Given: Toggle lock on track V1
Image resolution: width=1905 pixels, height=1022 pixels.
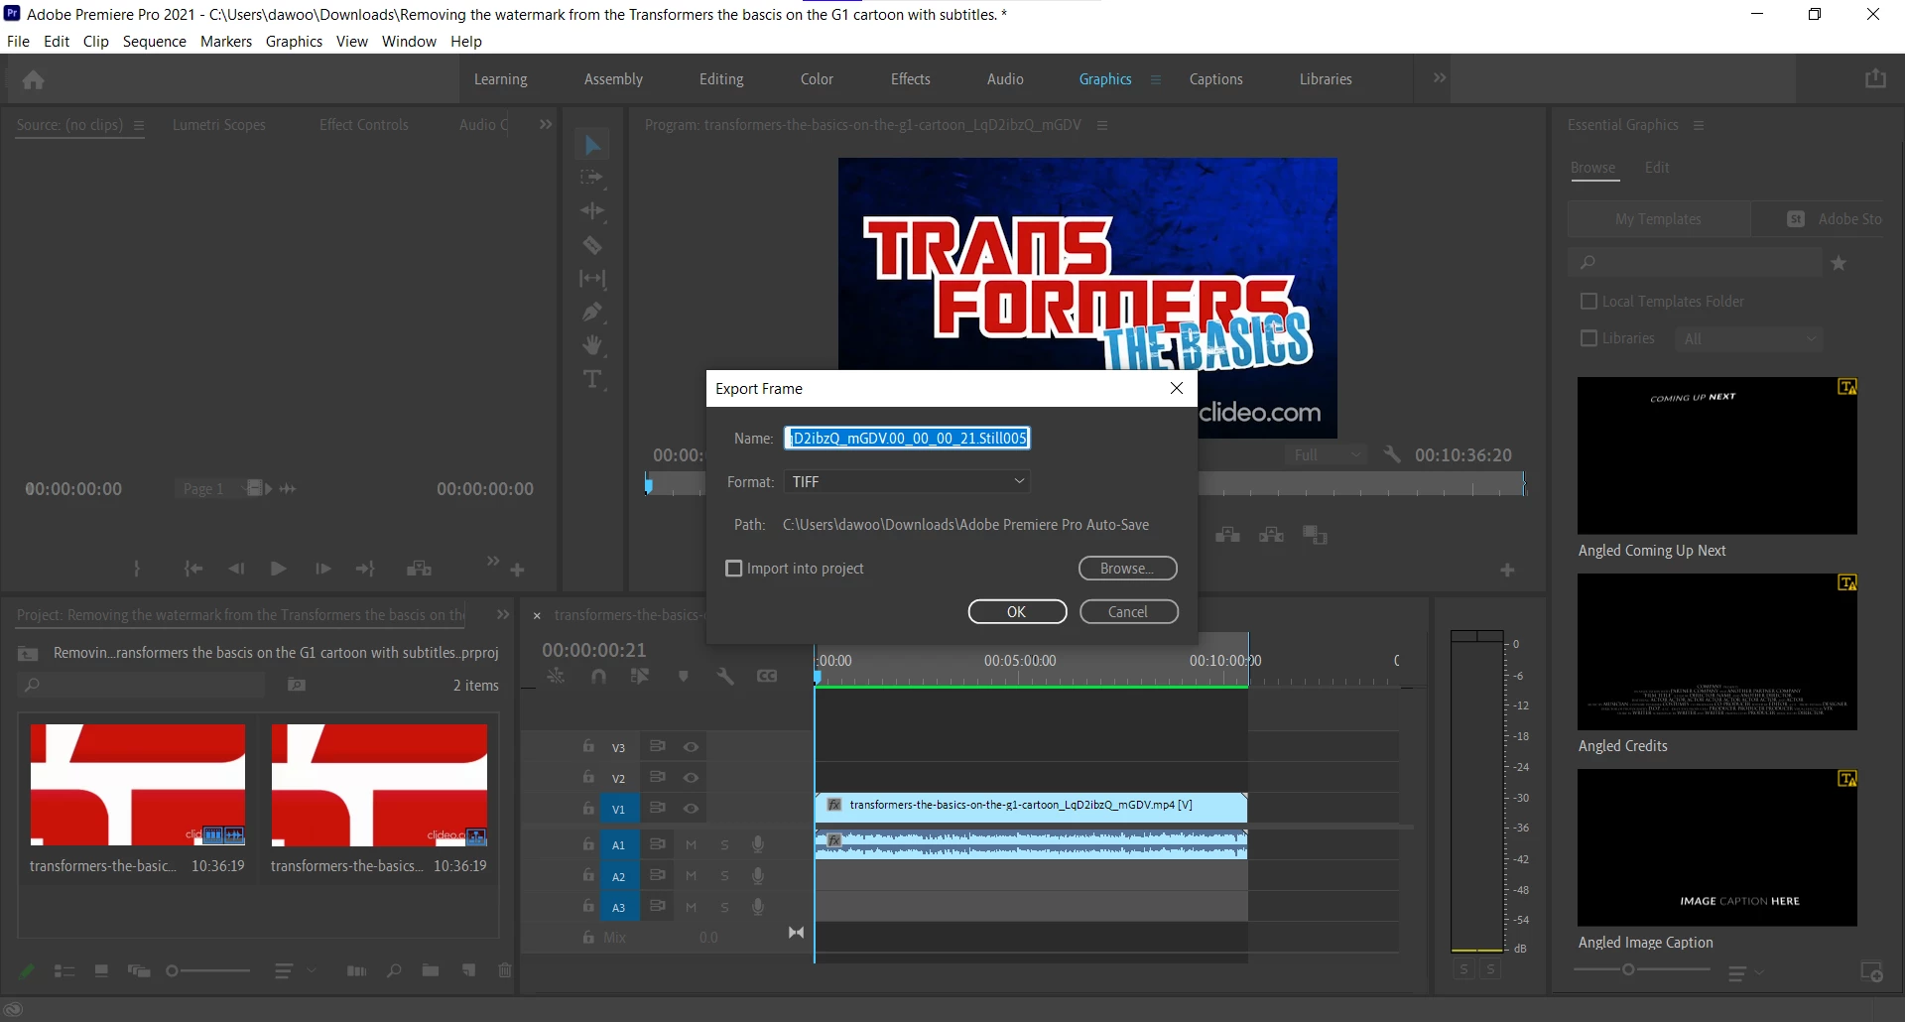Looking at the screenshot, I should (x=588, y=808).
